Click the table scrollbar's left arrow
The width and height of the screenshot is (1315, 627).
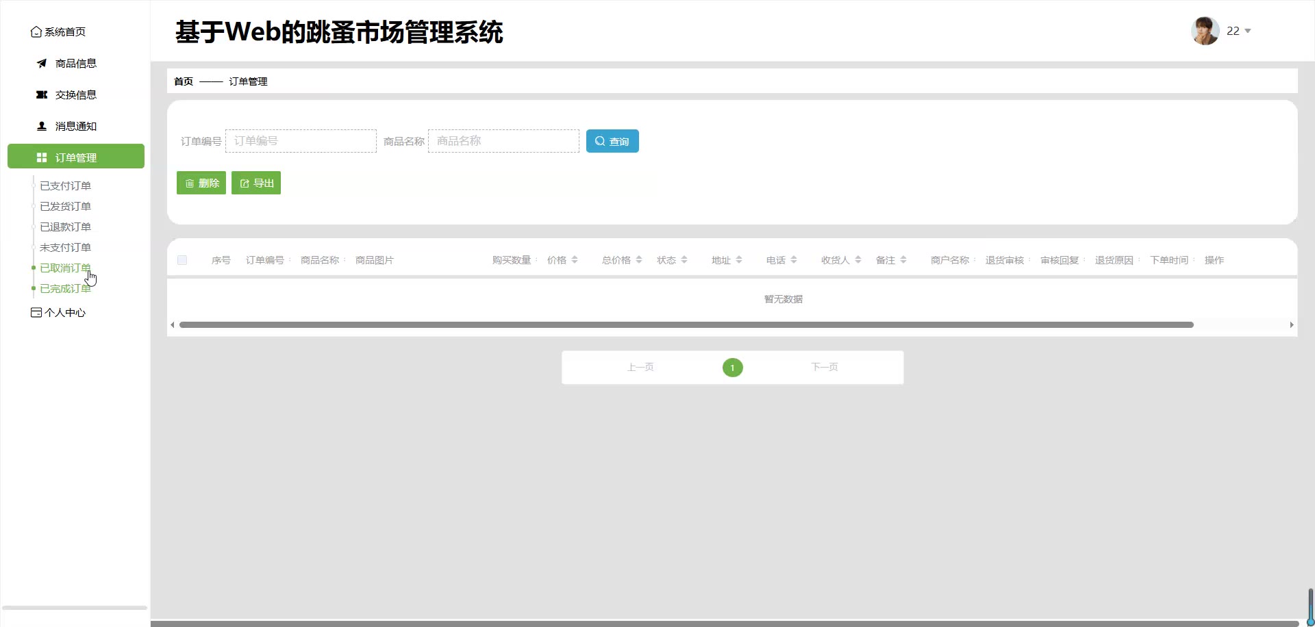click(x=173, y=325)
